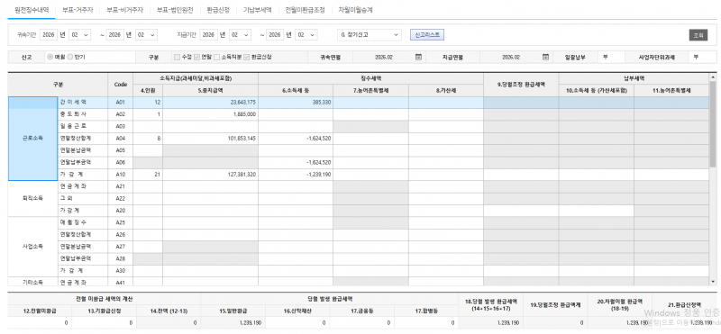Open the 지급연월 calendar picker icon
This screenshot has height=334, width=721.
(x=545, y=57)
